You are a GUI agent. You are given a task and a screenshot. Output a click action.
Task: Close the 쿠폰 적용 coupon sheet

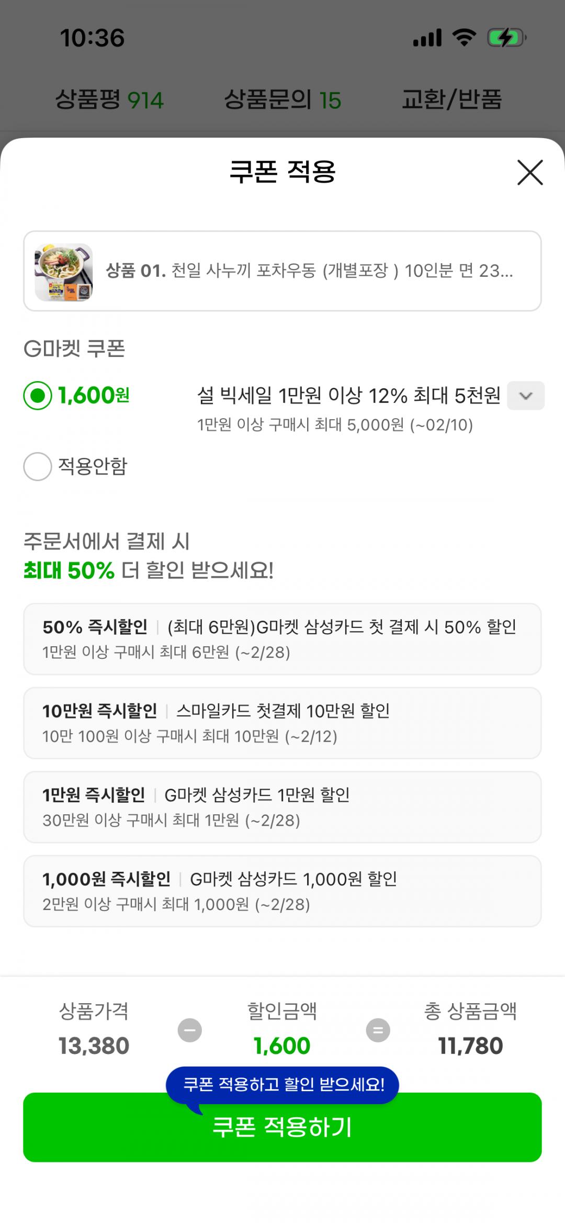530,172
